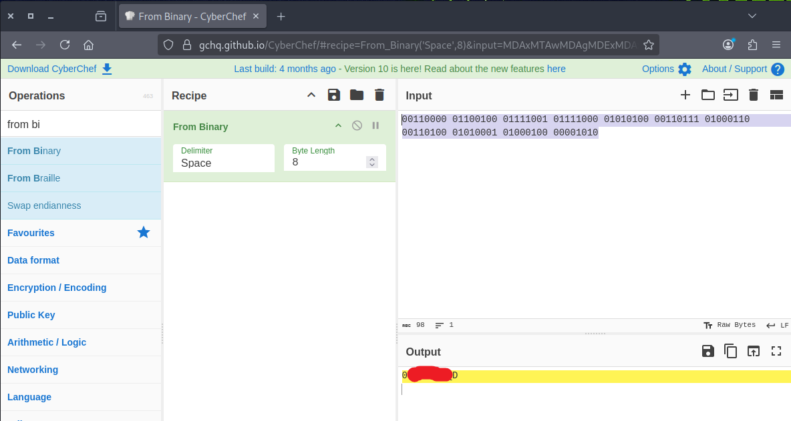Add a new input tab
The height and width of the screenshot is (421, 791).
[685, 95]
